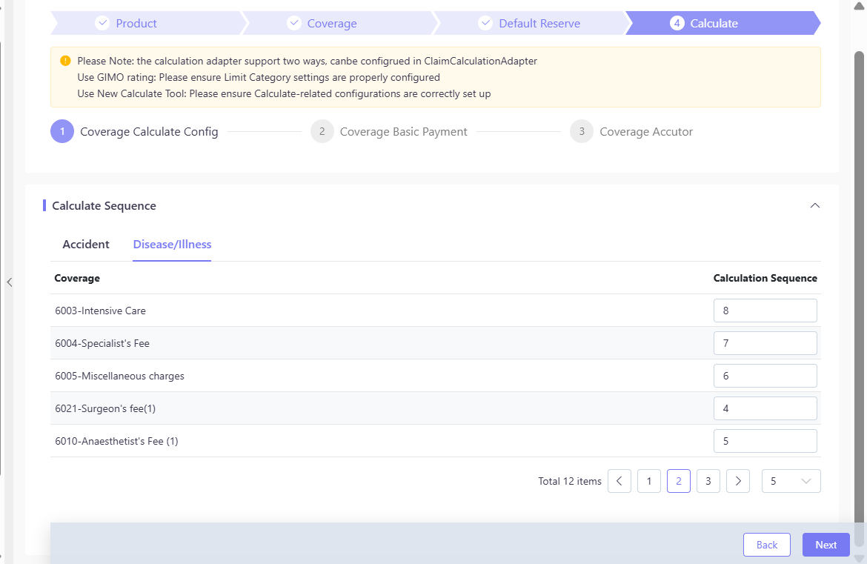
Task: Click the Calculate Sequence section title
Action: click(104, 206)
